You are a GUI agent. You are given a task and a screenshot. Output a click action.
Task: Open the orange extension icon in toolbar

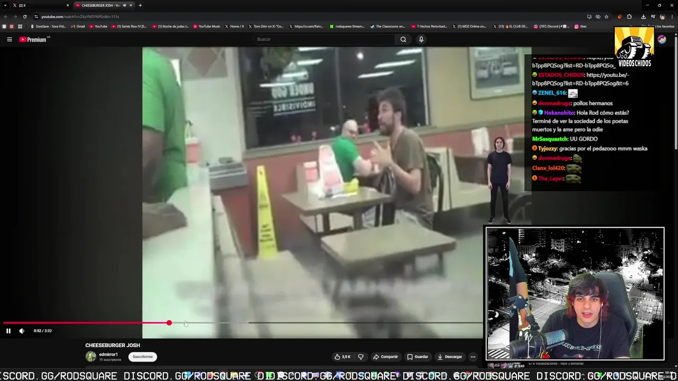(x=620, y=16)
